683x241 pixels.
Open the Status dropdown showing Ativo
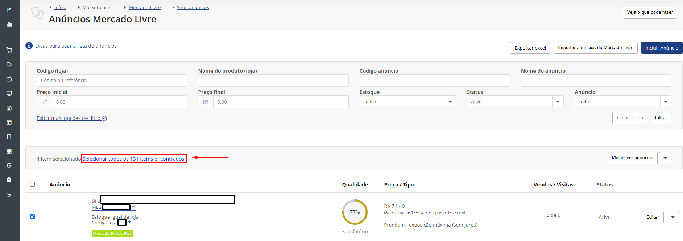pyautogui.click(x=515, y=102)
